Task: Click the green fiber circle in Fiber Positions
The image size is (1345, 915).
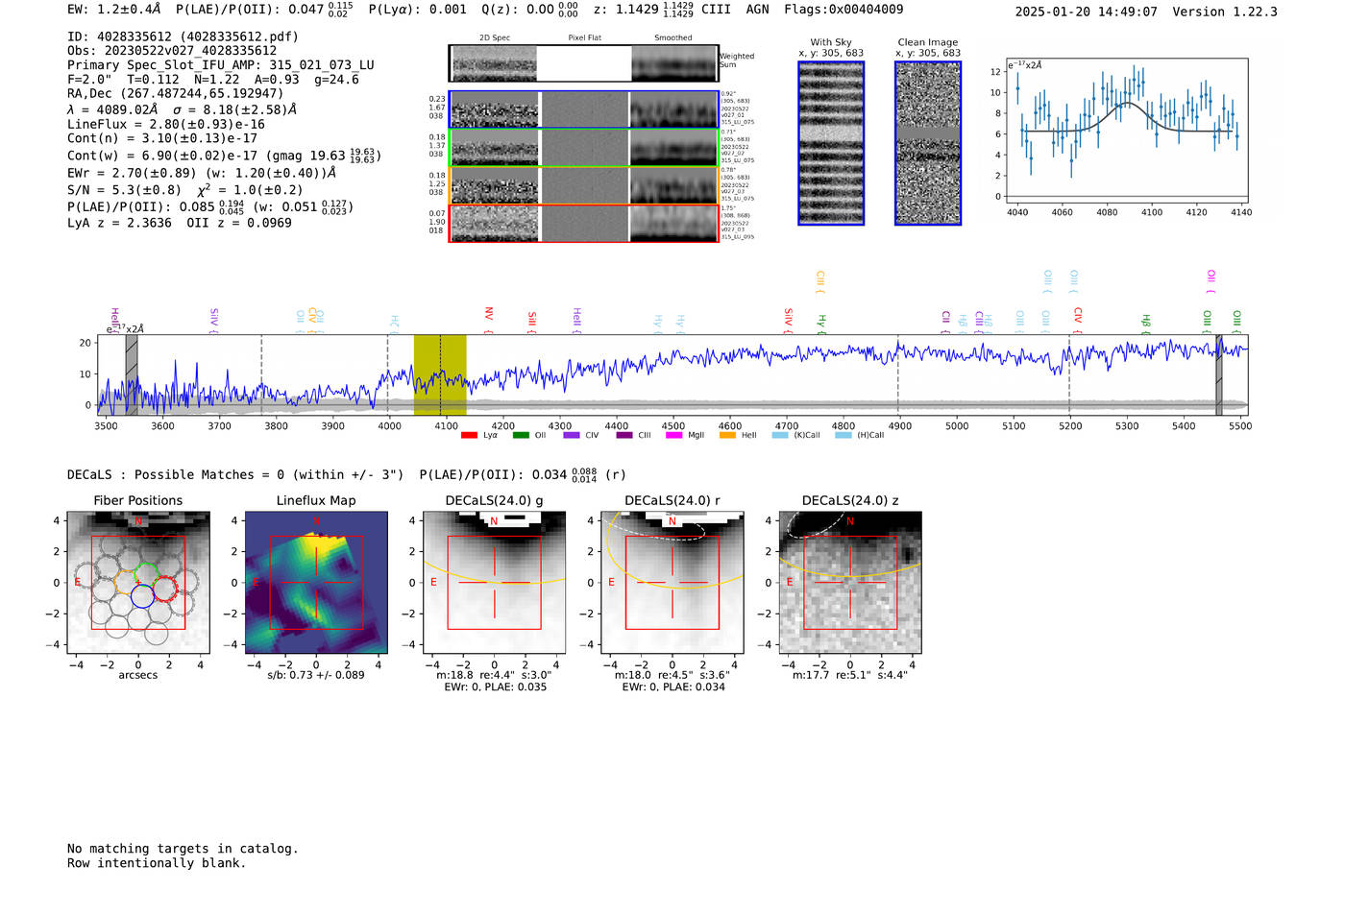Action: (x=146, y=573)
